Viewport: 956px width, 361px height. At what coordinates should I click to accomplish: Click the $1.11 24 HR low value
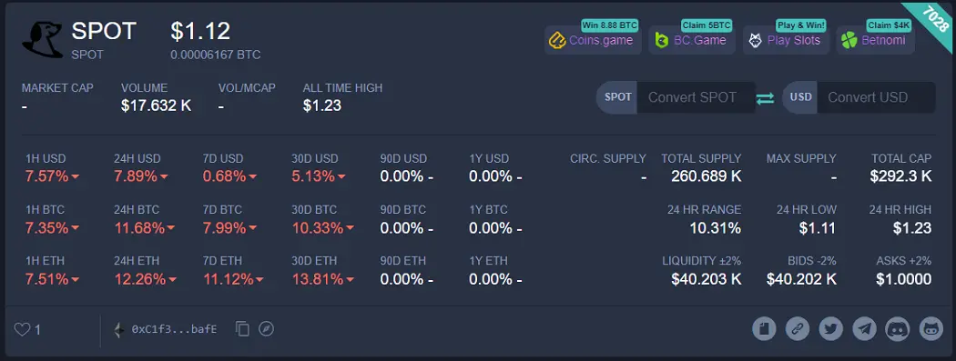click(818, 228)
